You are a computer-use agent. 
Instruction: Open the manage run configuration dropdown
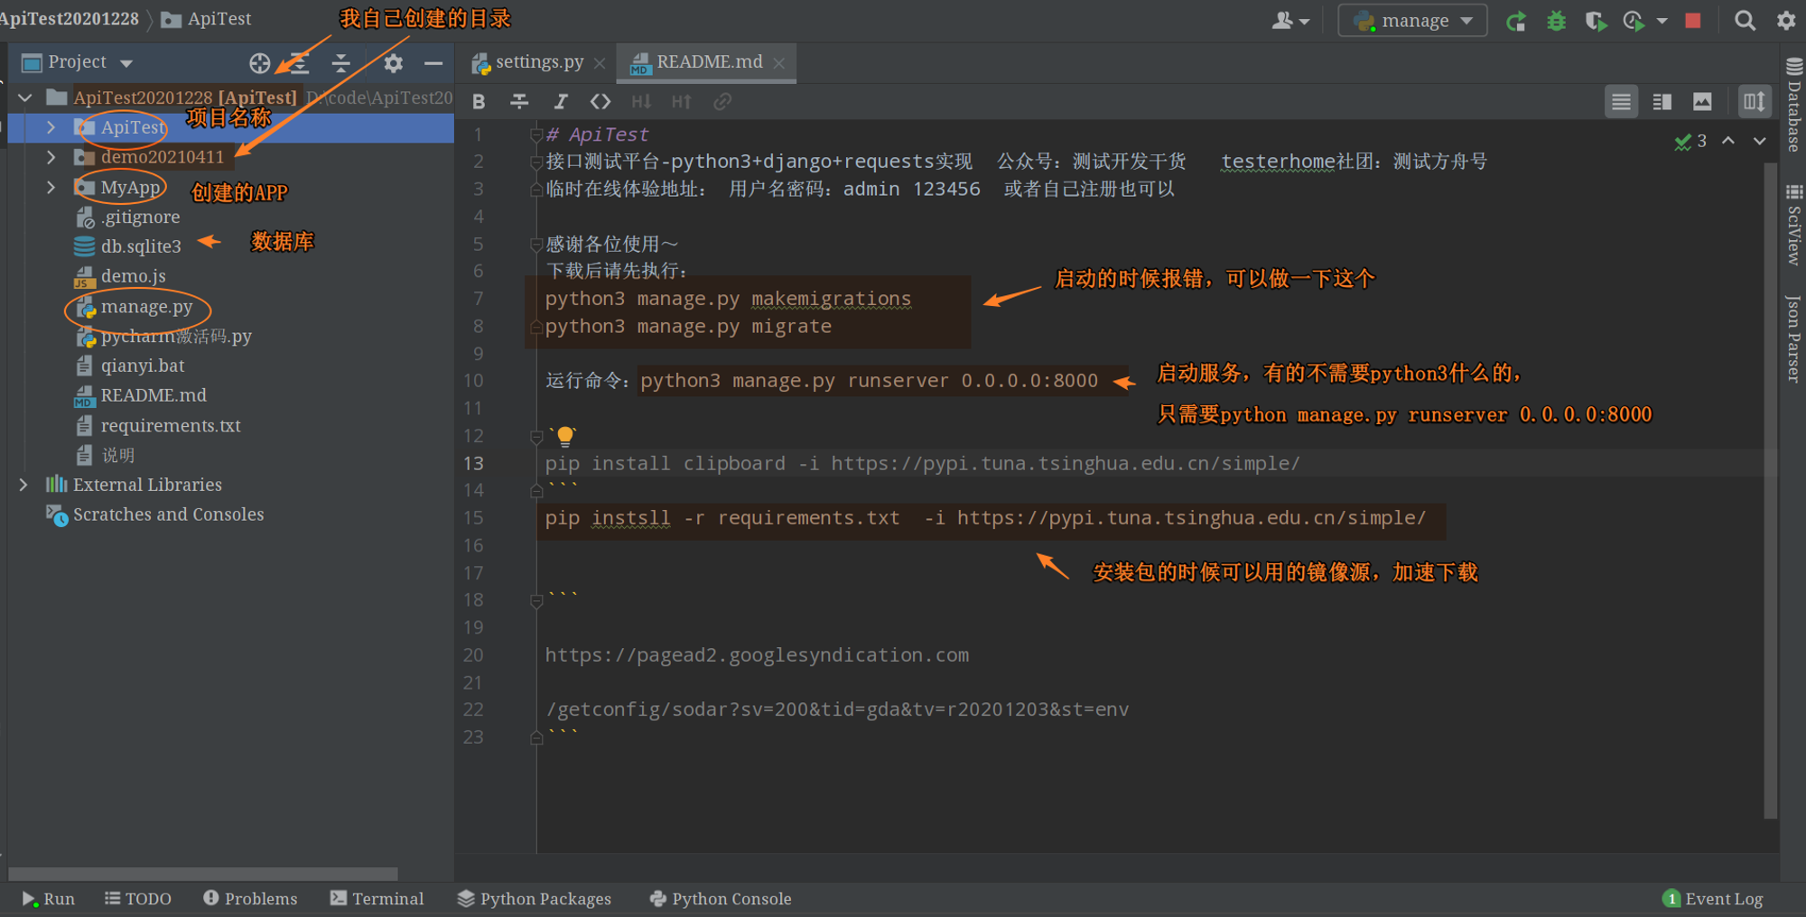1412,21
